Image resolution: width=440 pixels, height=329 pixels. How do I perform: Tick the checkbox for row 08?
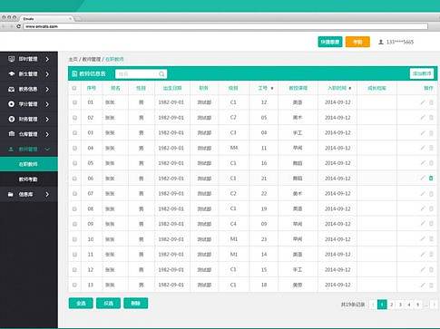tap(74, 208)
